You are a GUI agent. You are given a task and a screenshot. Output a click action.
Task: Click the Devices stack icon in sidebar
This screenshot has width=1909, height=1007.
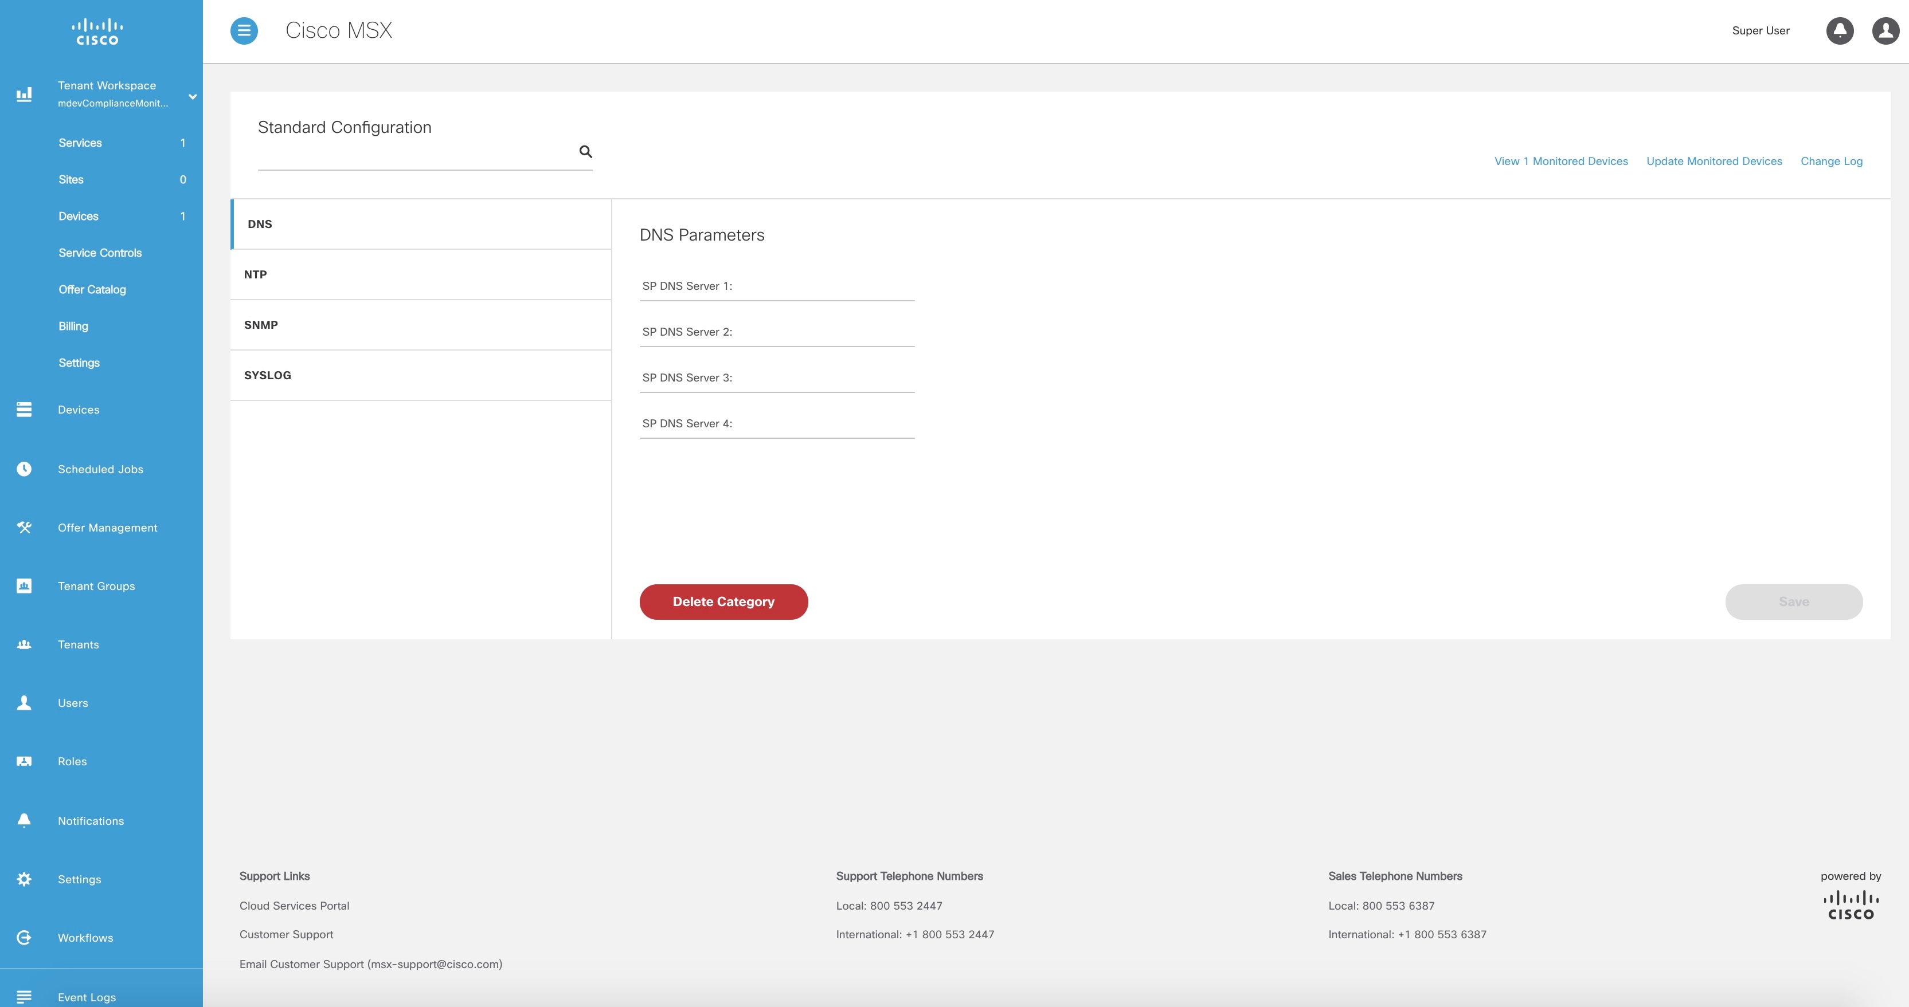click(x=24, y=410)
